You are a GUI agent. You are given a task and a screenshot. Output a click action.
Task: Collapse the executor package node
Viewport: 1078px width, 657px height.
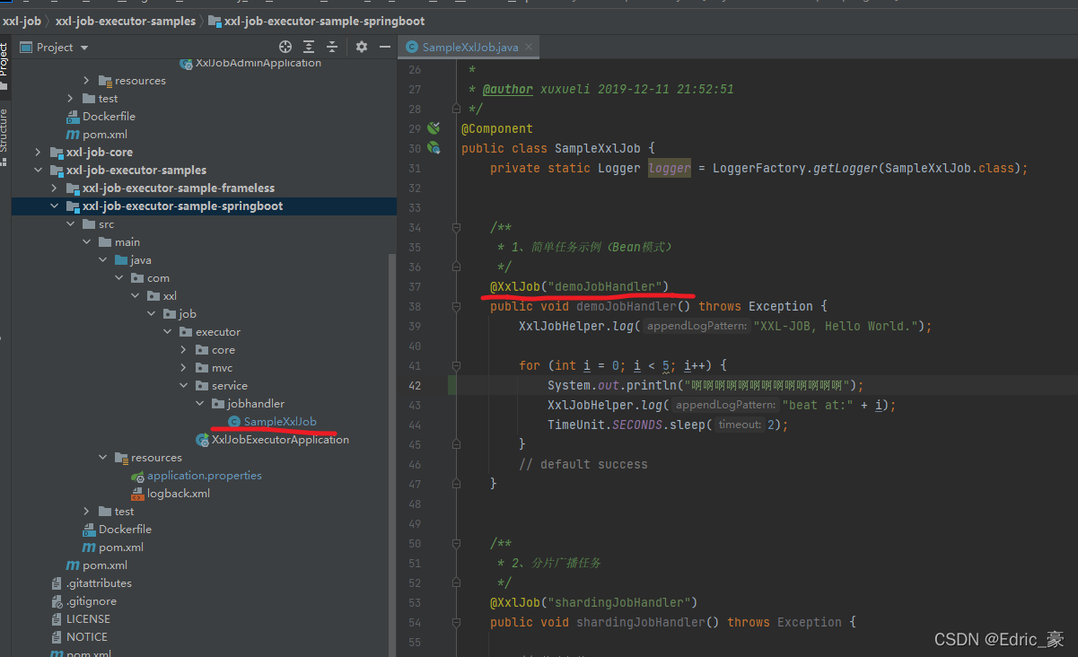click(x=167, y=332)
